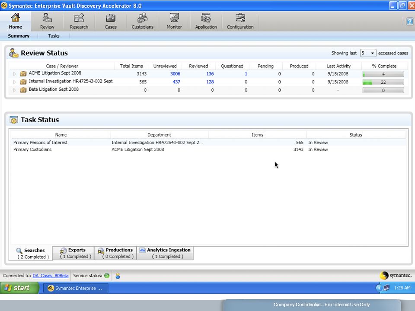This screenshot has width=415, height=311.
Task: Open the Review toolbar icon
Action: point(47,18)
